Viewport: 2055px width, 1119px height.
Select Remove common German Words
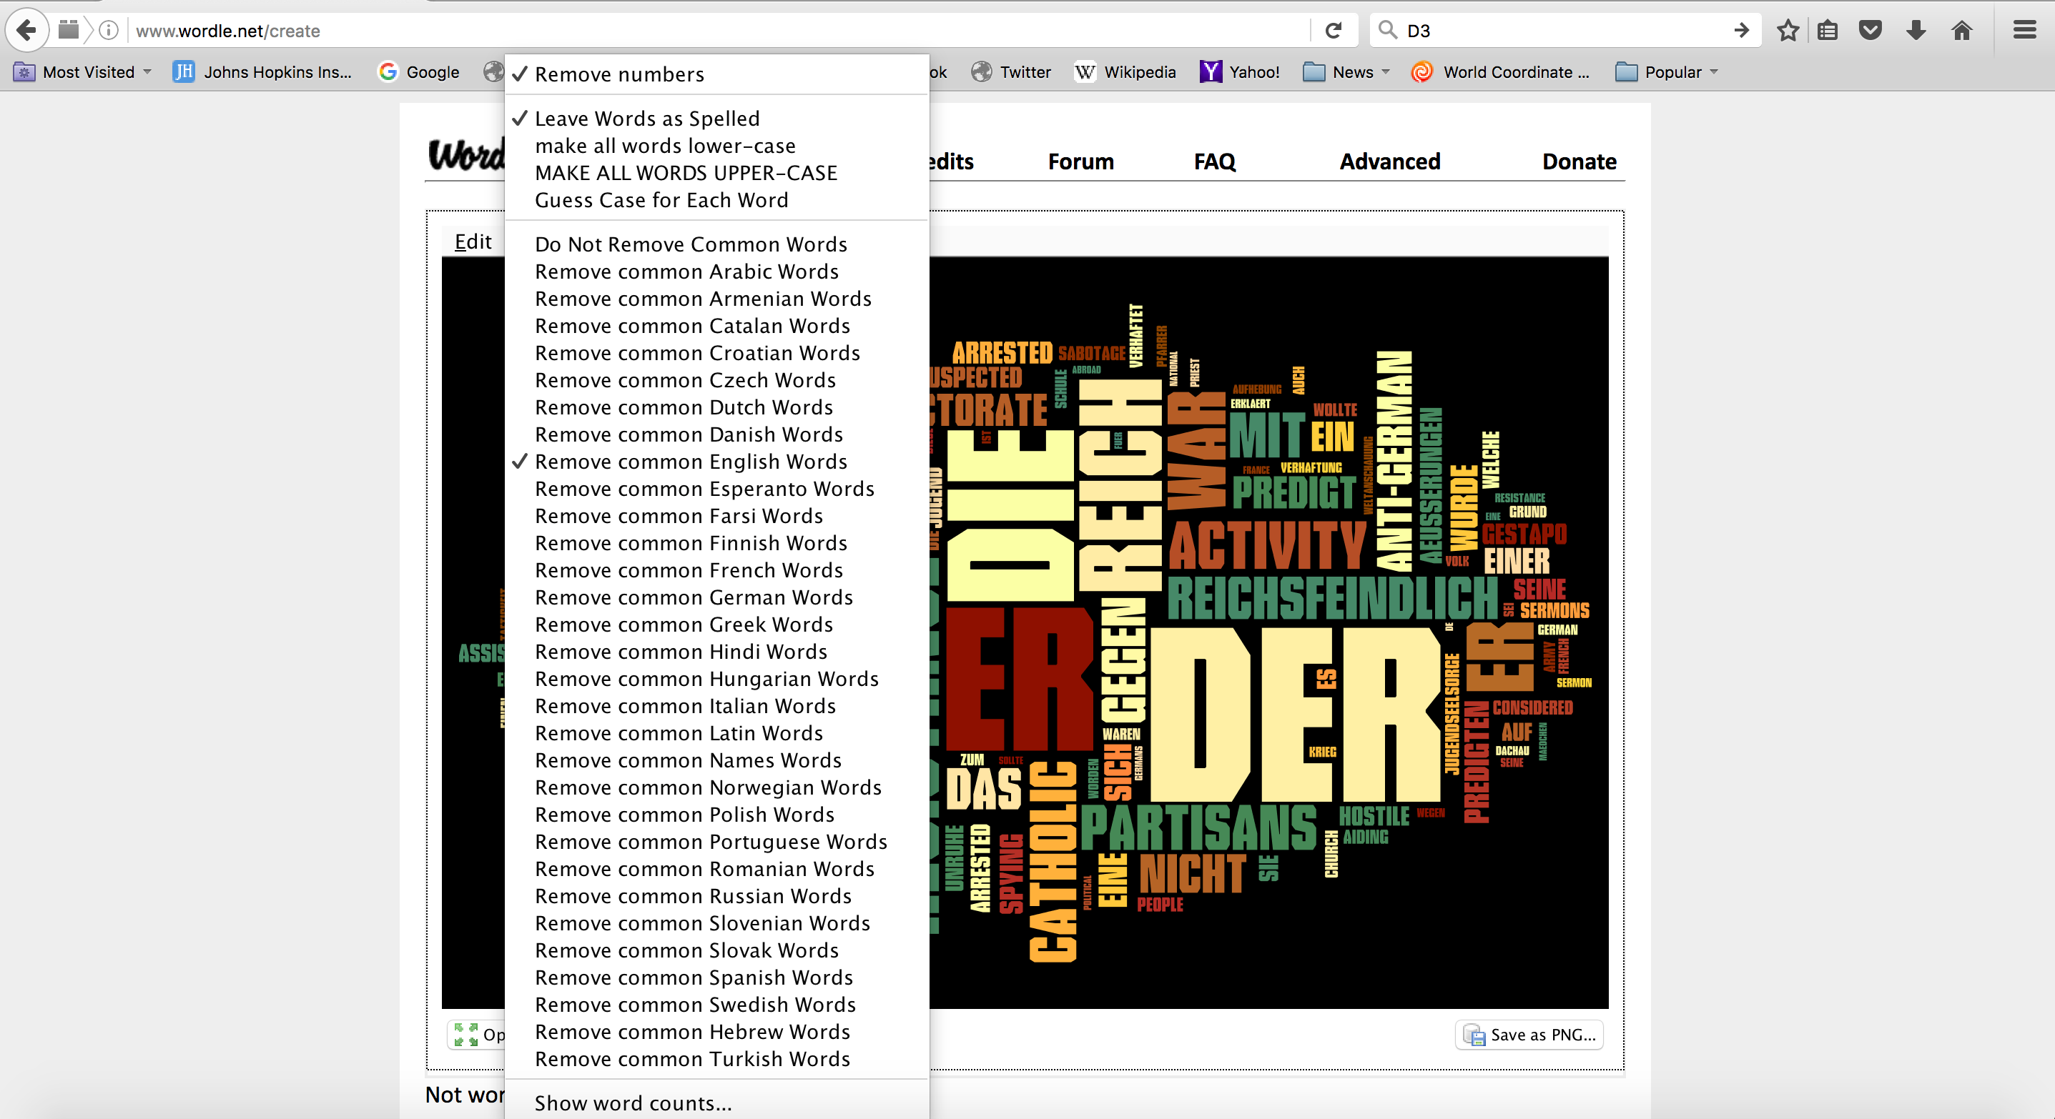pos(694,597)
